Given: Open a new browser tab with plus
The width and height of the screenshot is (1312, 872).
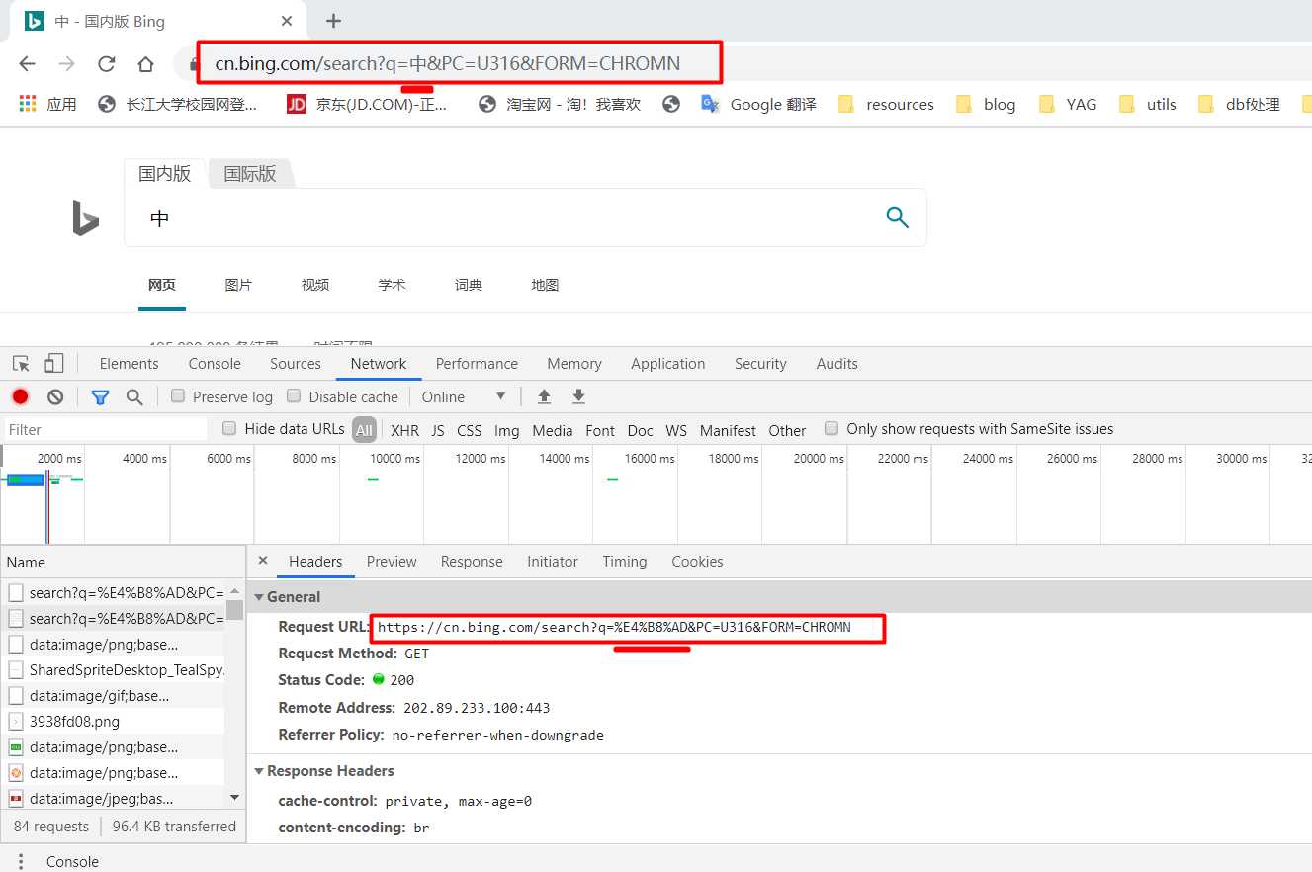Looking at the screenshot, I should [333, 21].
